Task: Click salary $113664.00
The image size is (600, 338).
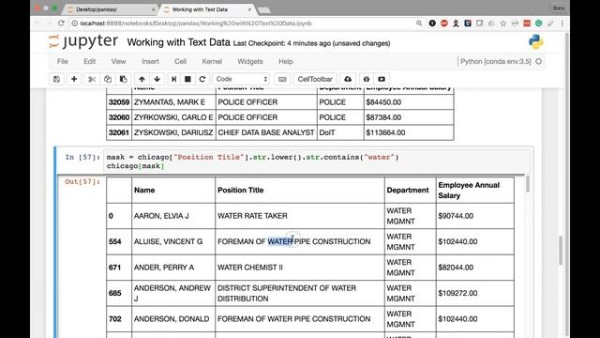Action: click(385, 132)
